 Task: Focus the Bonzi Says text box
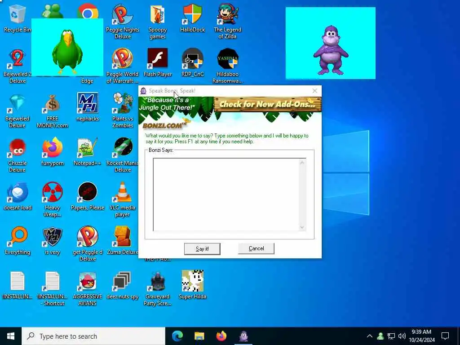tap(226, 195)
